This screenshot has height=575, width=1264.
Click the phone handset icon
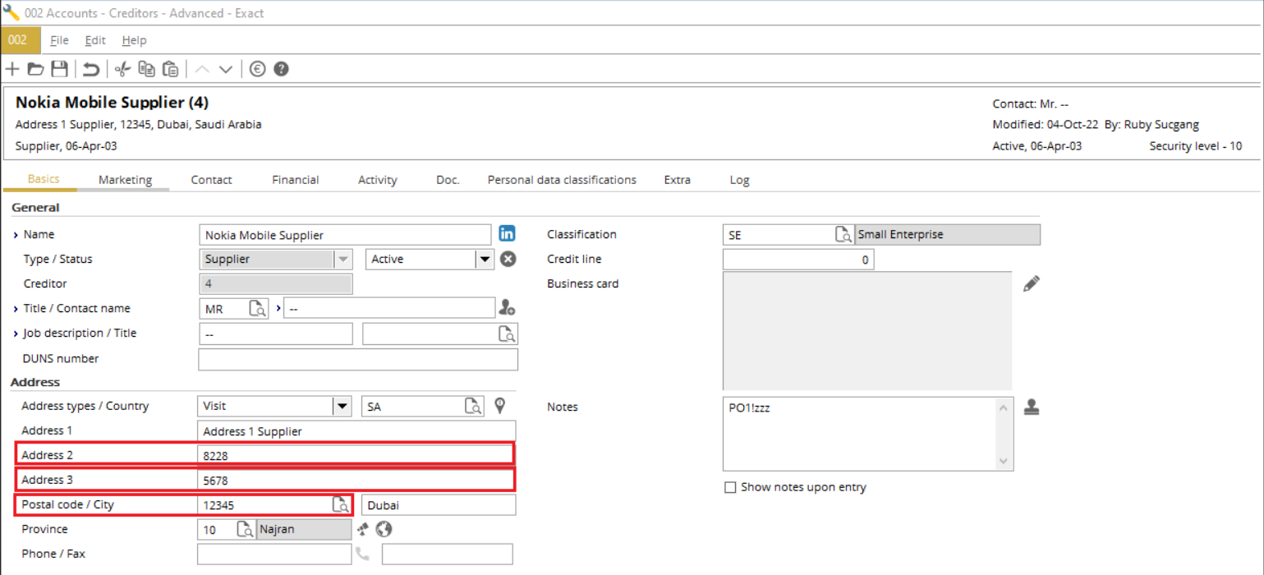click(x=363, y=554)
